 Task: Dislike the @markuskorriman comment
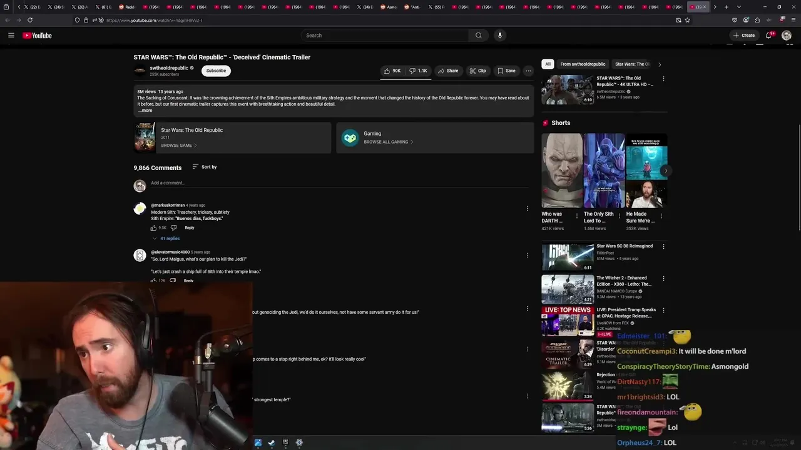[x=173, y=227]
